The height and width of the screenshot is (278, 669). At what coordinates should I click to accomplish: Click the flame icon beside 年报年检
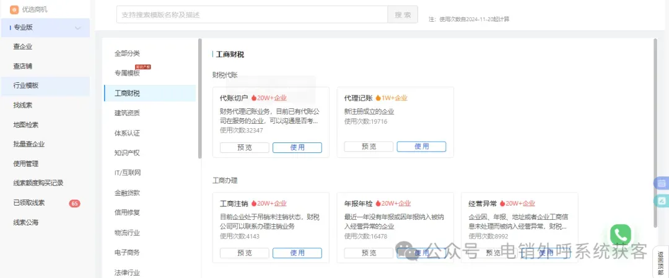[x=378, y=203]
